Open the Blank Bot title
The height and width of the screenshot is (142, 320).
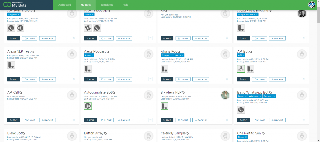click(x=14, y=133)
